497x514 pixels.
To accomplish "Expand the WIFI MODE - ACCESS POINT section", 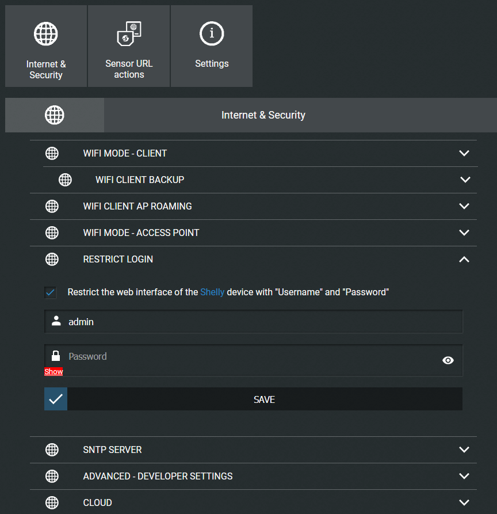I will pyautogui.click(x=464, y=233).
